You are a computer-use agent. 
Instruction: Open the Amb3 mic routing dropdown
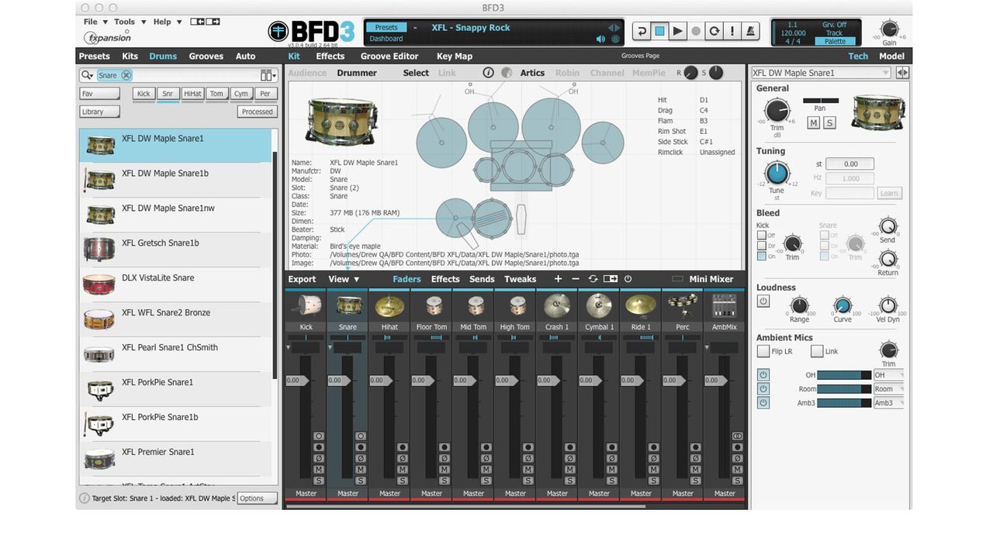coord(888,403)
